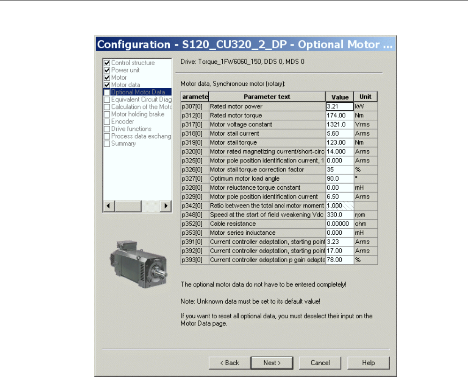Screen dimensions: 468x377
Task: Click the parameter number column header
Action: click(x=195, y=97)
